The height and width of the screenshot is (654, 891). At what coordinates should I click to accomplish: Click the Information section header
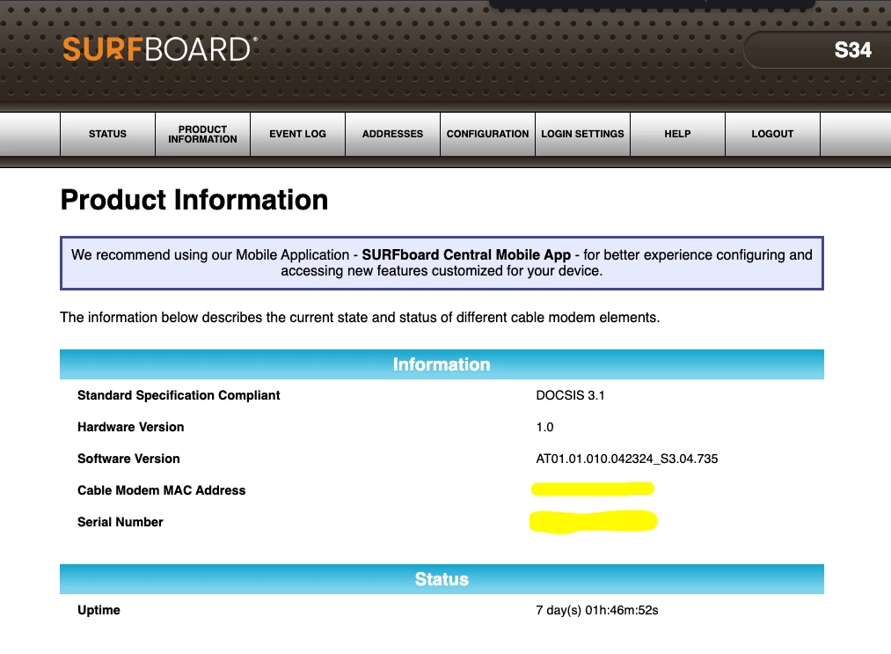(x=442, y=364)
